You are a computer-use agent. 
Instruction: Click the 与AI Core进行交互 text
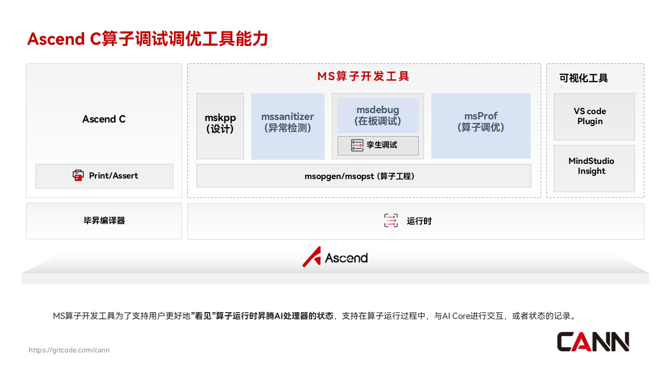pos(468,316)
